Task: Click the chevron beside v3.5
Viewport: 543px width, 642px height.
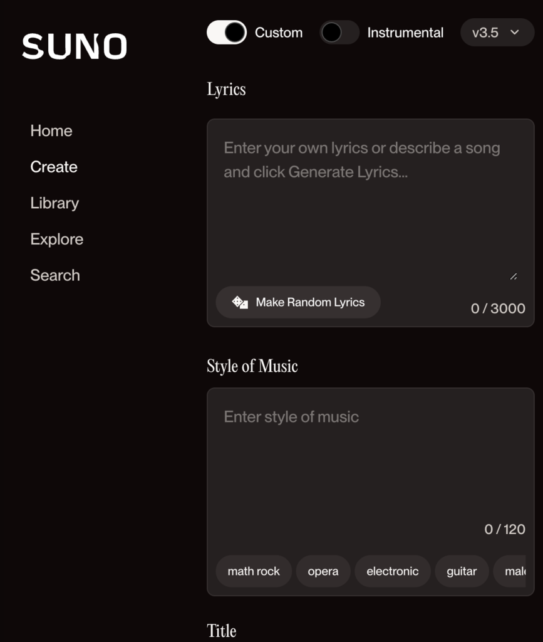Action: click(515, 33)
